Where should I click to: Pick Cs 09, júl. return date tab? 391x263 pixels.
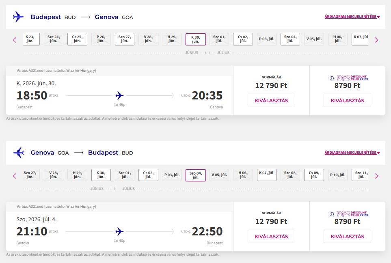(314, 175)
